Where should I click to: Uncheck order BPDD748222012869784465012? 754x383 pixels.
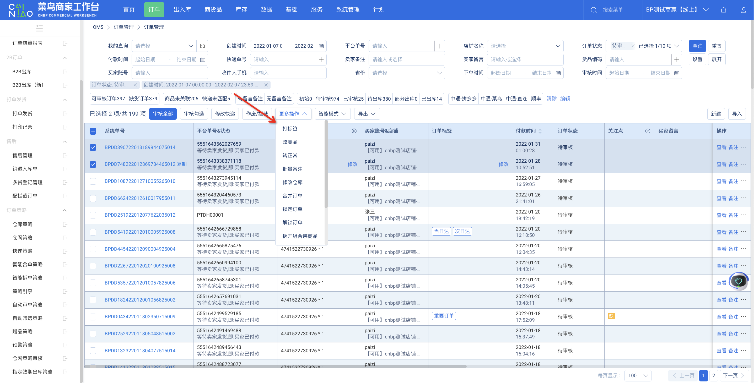click(x=93, y=165)
